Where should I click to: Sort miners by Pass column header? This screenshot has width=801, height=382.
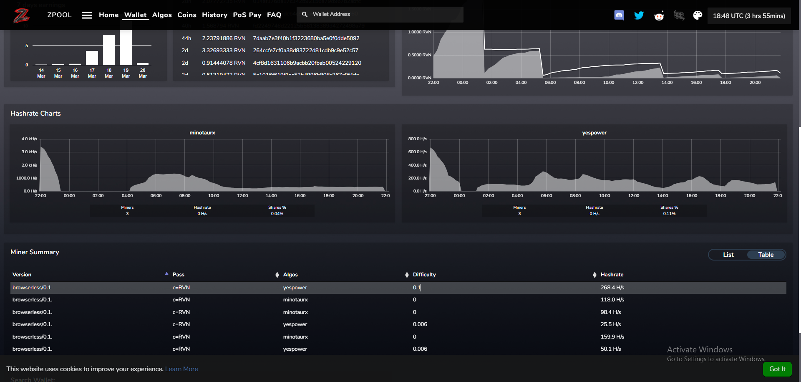[x=178, y=275]
